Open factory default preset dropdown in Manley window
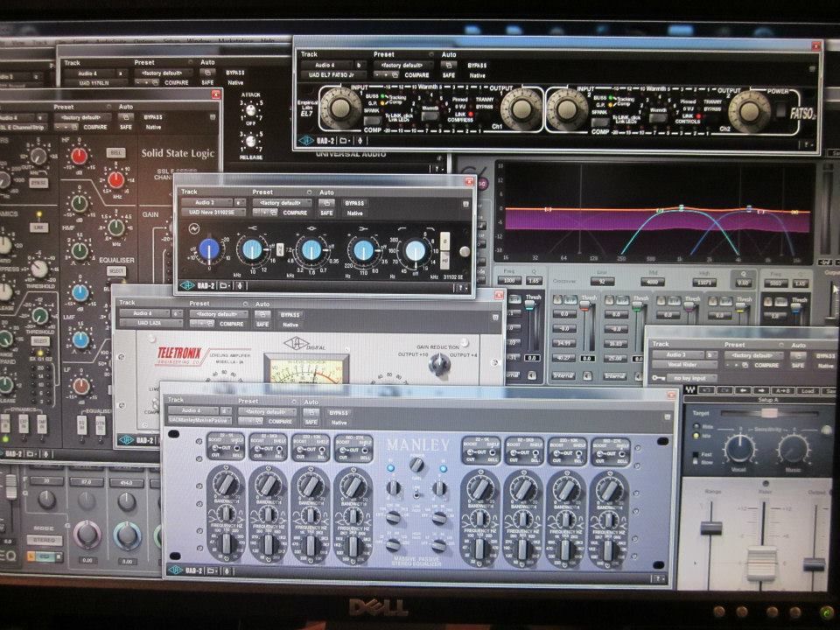 [x=269, y=410]
